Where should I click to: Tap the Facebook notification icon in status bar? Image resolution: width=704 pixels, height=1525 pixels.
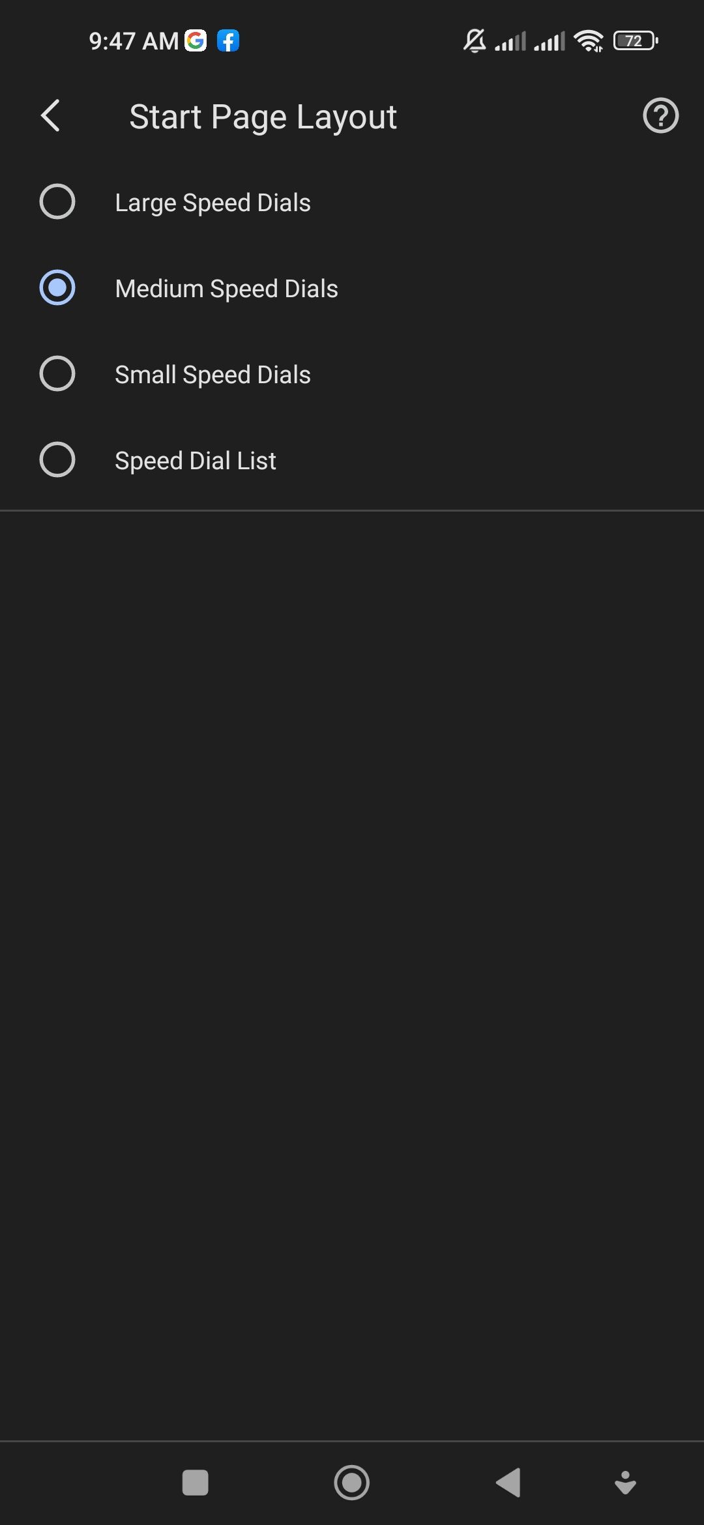[x=228, y=41]
